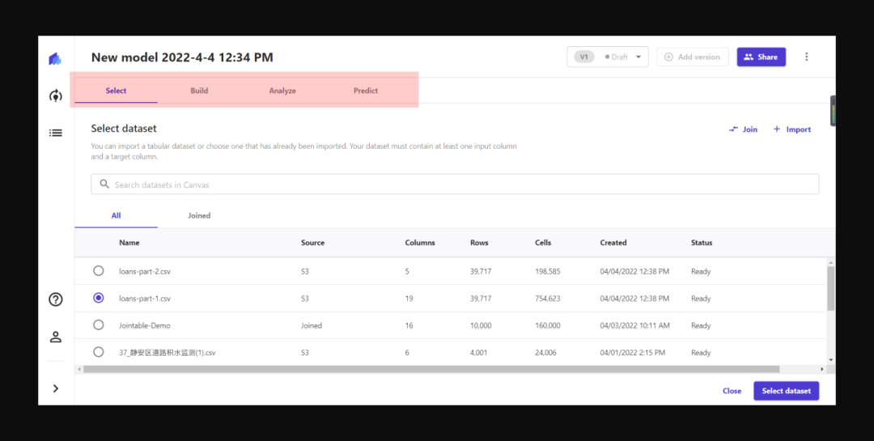Screen dimensions: 874x441
Task: Click the Share button
Action: (x=761, y=57)
